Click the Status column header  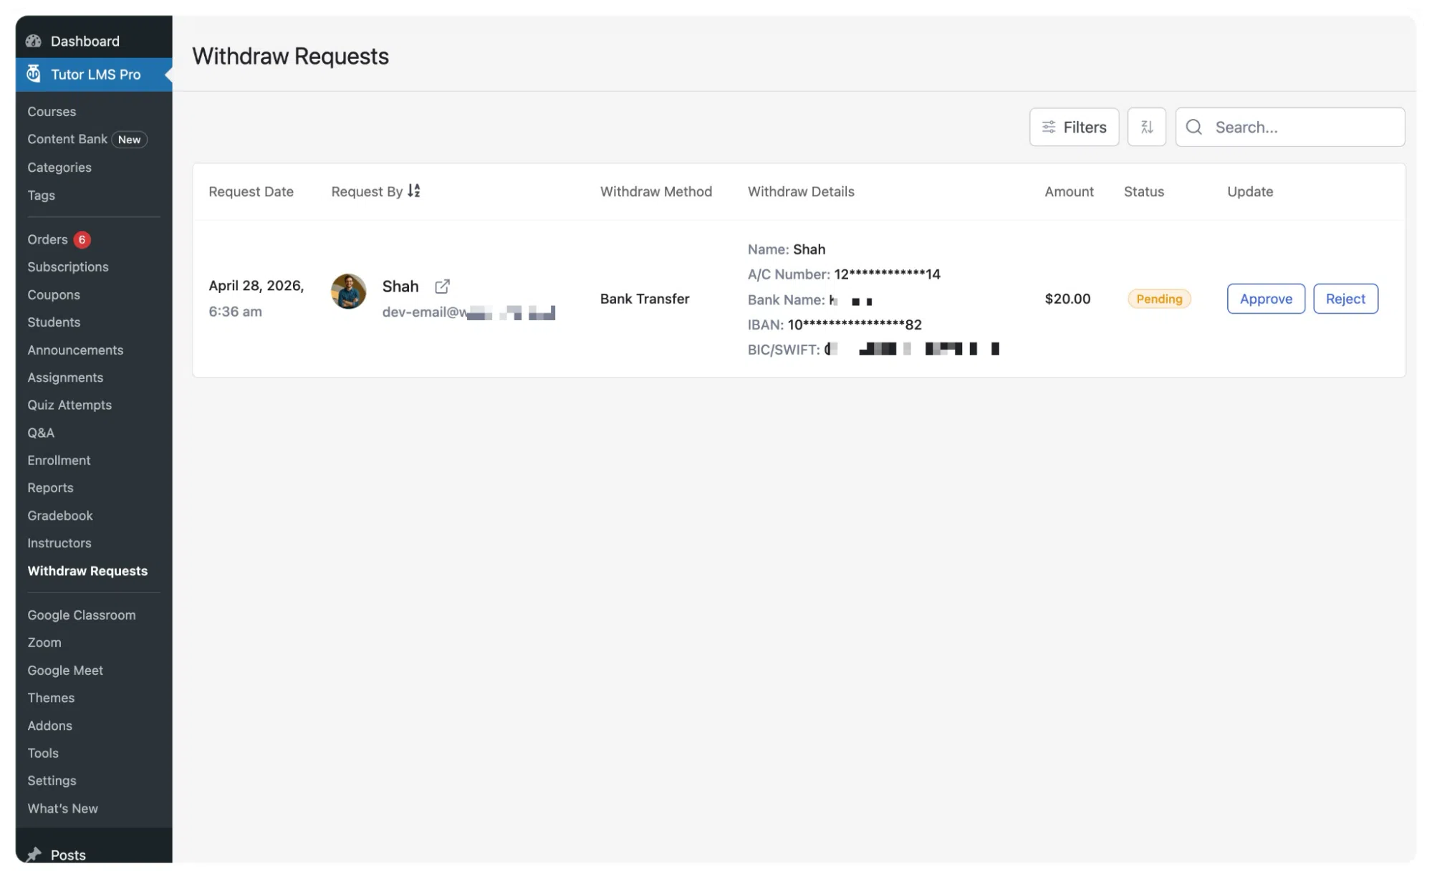pos(1144,191)
